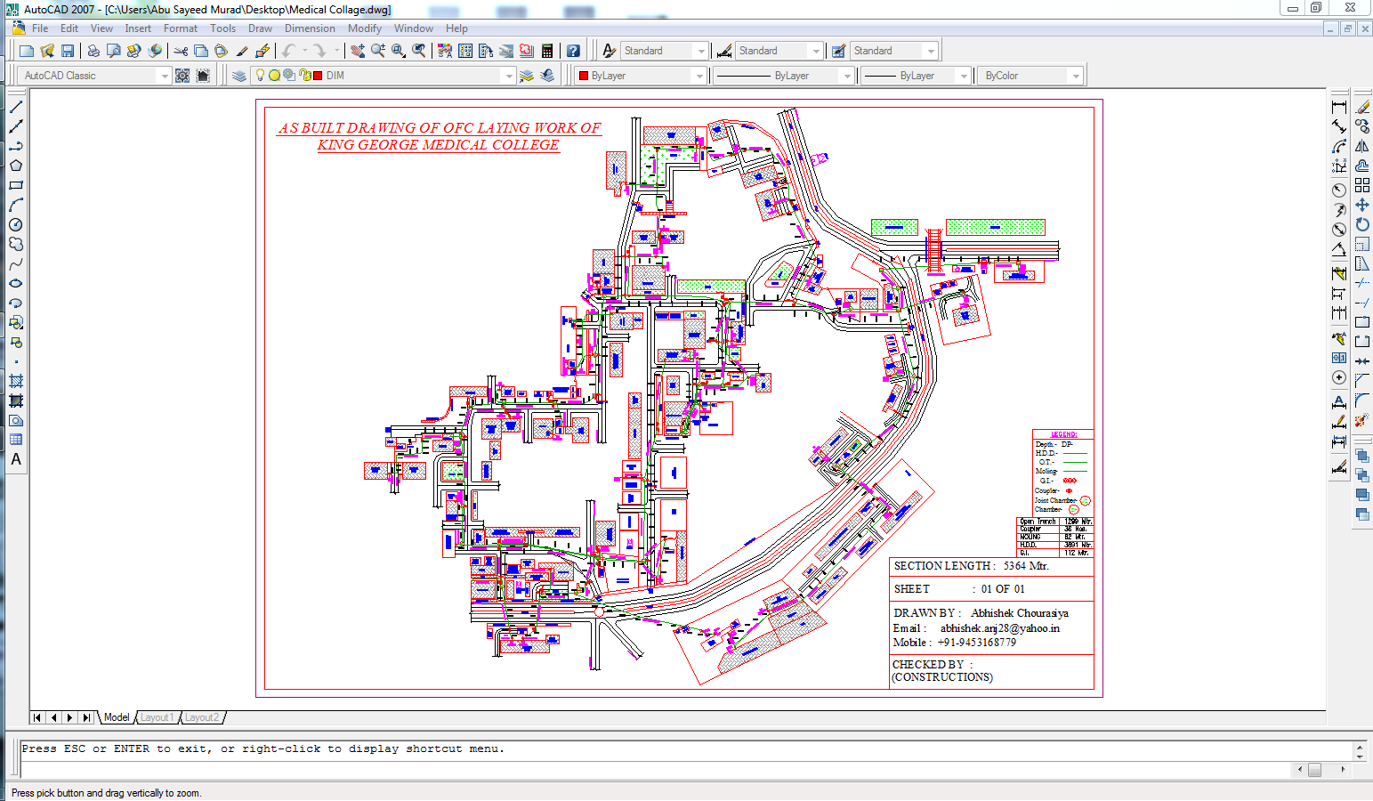Image resolution: width=1373 pixels, height=801 pixels.
Task: Click the Workspace Settings gear button
Action: coord(182,76)
